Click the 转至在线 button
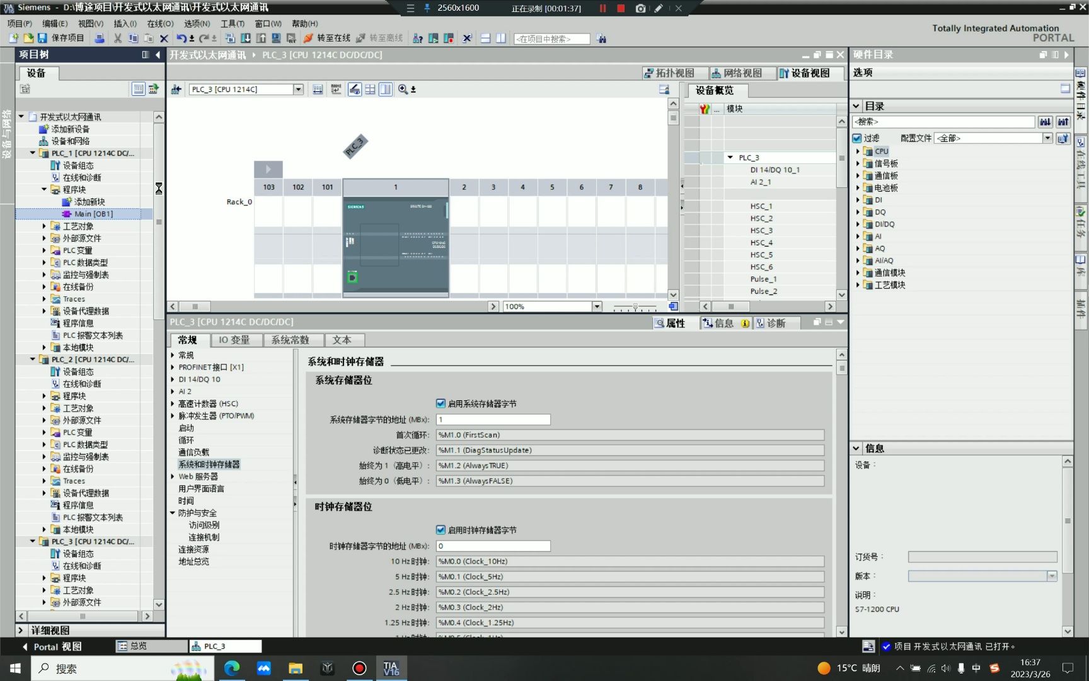The width and height of the screenshot is (1089, 681). 326,38
